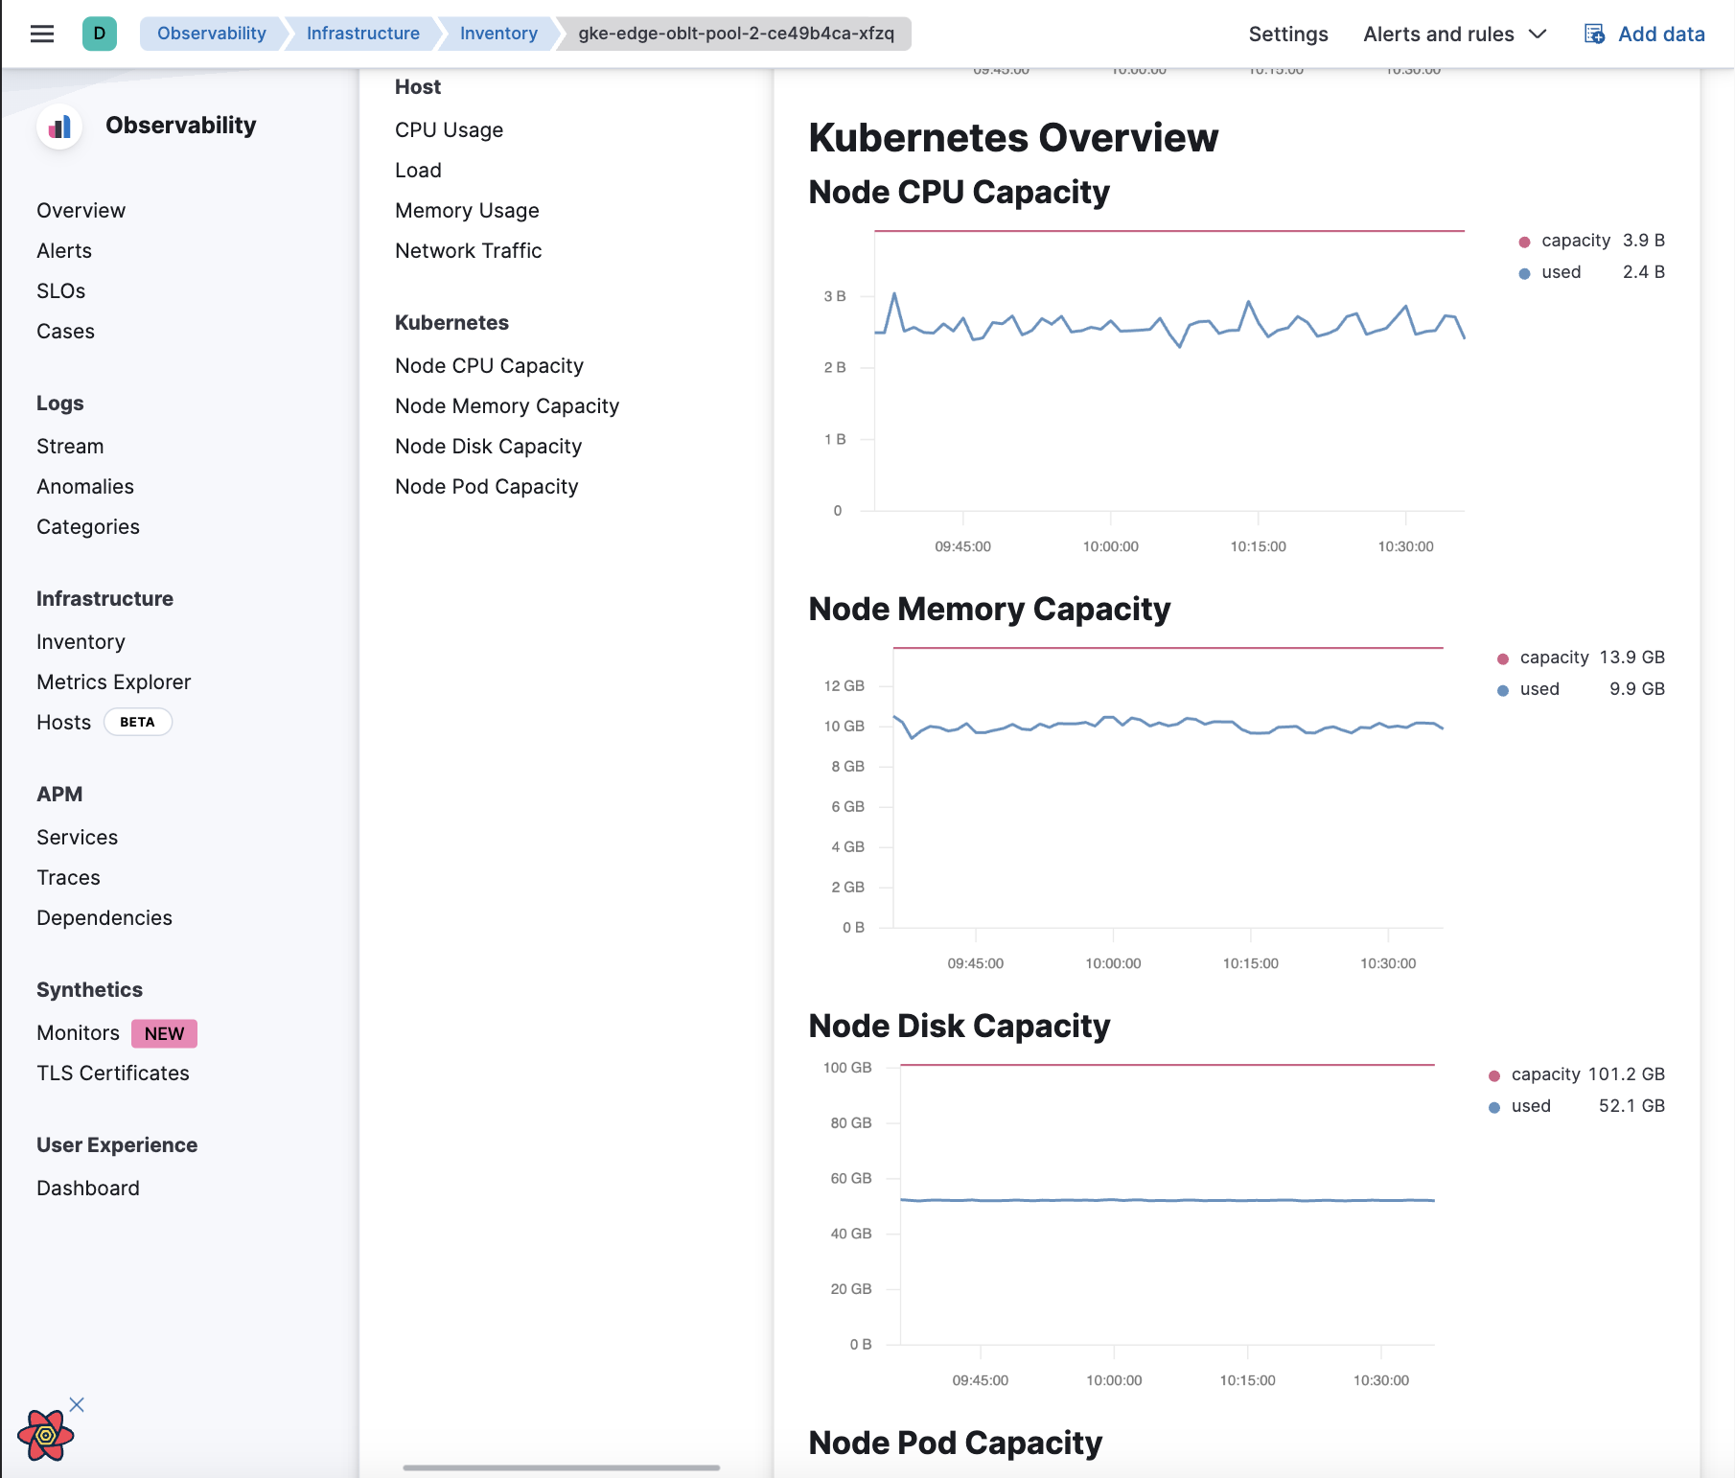Open Categories under Logs
The width and height of the screenshot is (1735, 1478).
(88, 526)
